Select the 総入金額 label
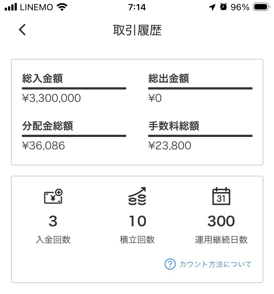 tap(42, 79)
